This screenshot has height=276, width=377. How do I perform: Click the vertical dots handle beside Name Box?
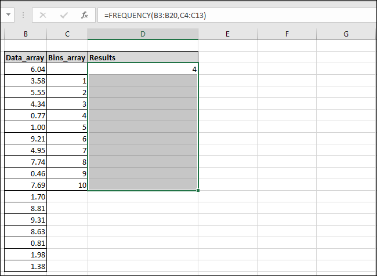coord(24,15)
